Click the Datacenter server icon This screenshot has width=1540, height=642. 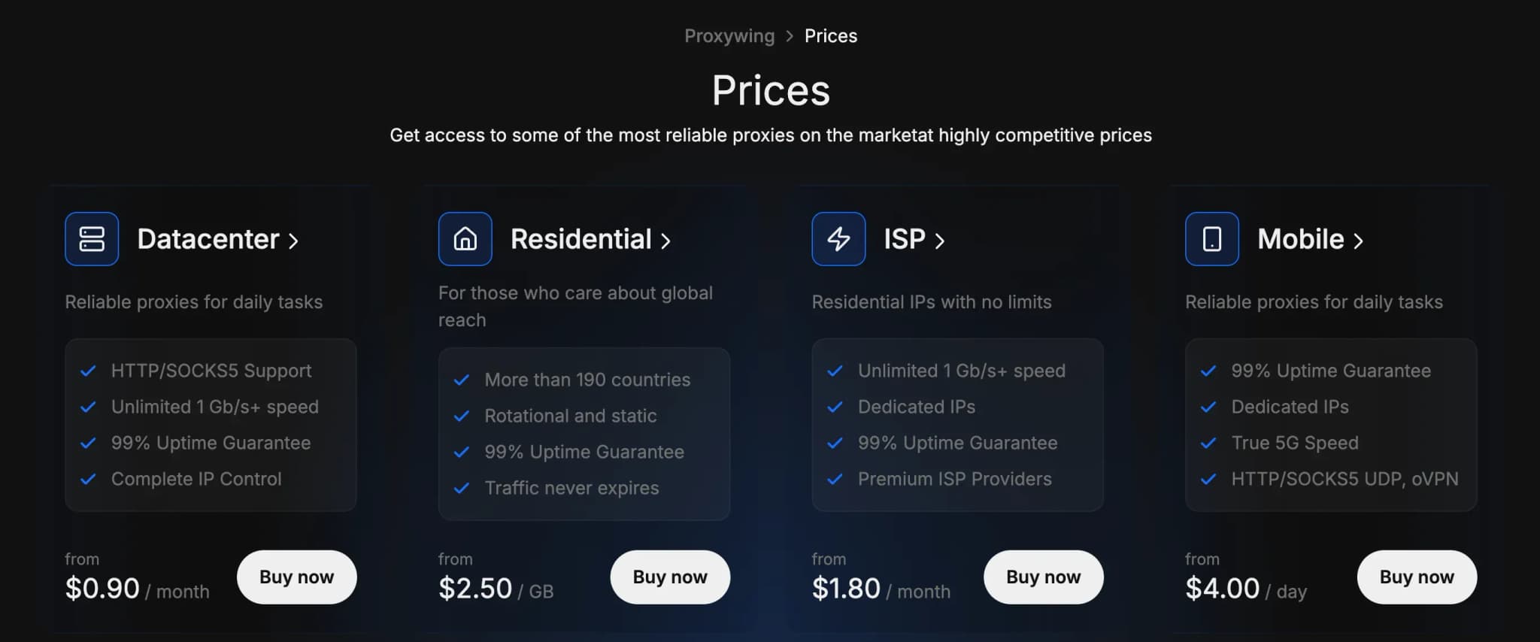[x=91, y=239]
